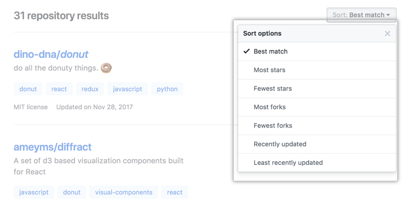
Task: Close the Sort options popup
Action: [x=387, y=33]
